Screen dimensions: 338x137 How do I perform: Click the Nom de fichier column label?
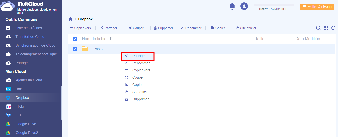pos(95,39)
